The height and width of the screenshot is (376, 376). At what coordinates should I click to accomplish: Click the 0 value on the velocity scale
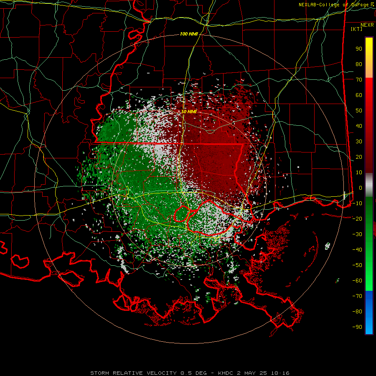click(x=361, y=188)
